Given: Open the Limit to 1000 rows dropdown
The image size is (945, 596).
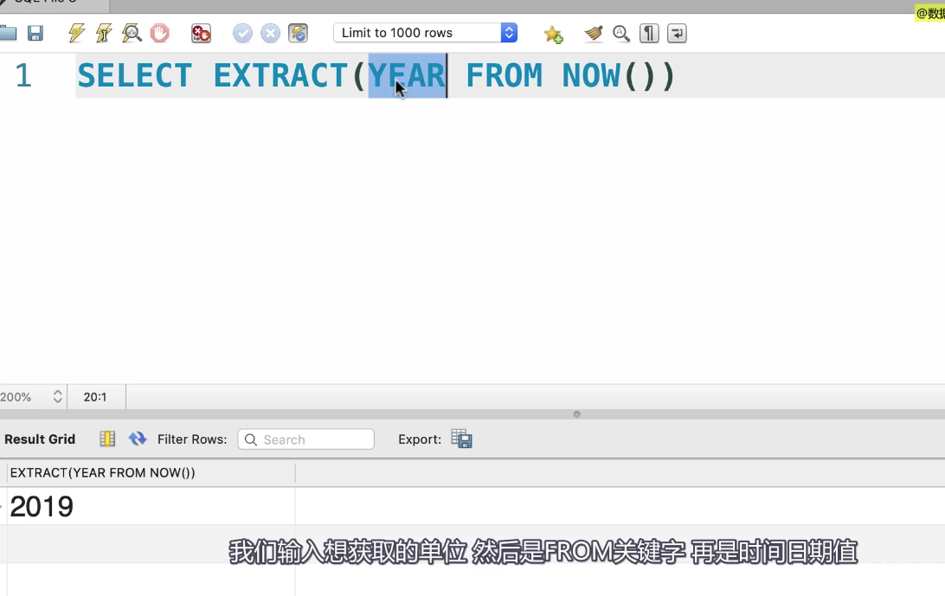Looking at the screenshot, I should click(425, 33).
